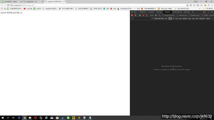Image resolution: width=214 pixels, height=120 pixels.
Task: Filter requests by CSS
Action: pyautogui.click(x=177, y=18)
